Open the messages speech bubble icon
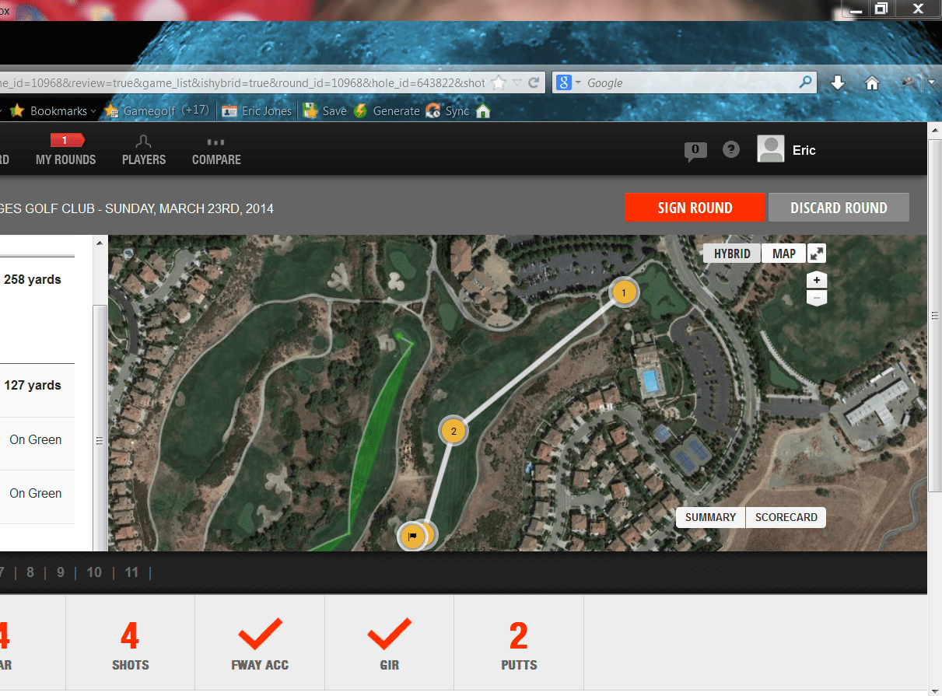Viewport: 942px width, 696px height. [x=695, y=151]
